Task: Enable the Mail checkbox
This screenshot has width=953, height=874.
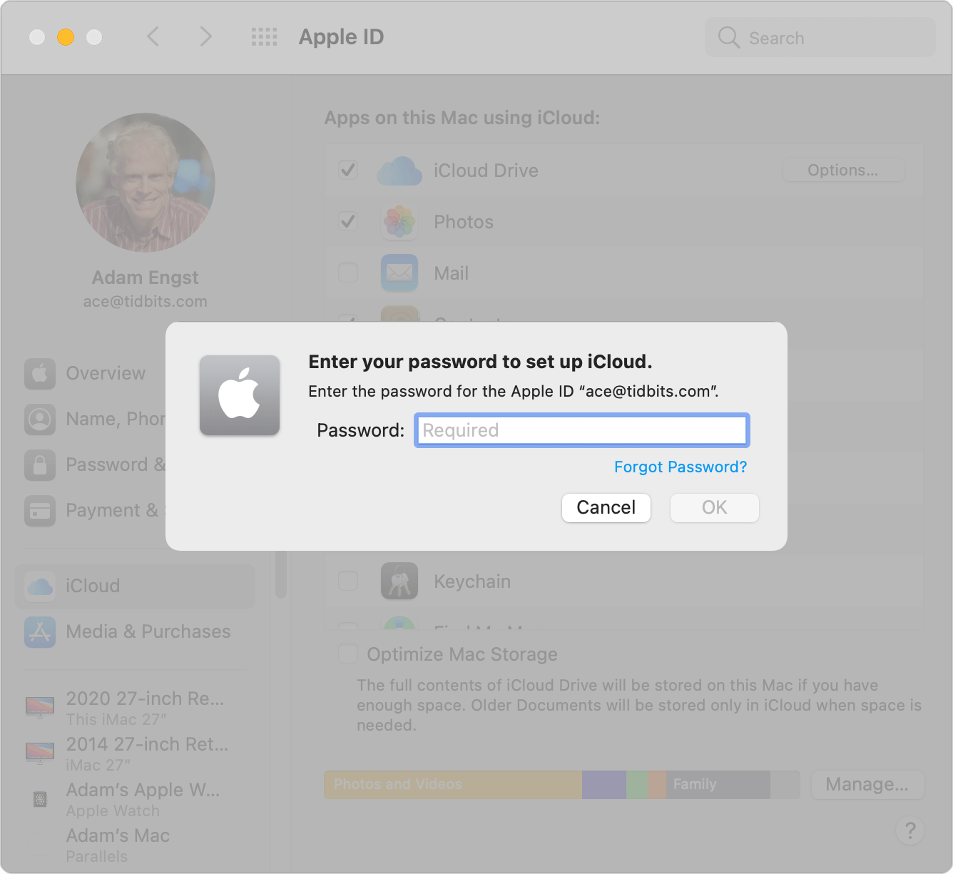Action: click(x=347, y=273)
